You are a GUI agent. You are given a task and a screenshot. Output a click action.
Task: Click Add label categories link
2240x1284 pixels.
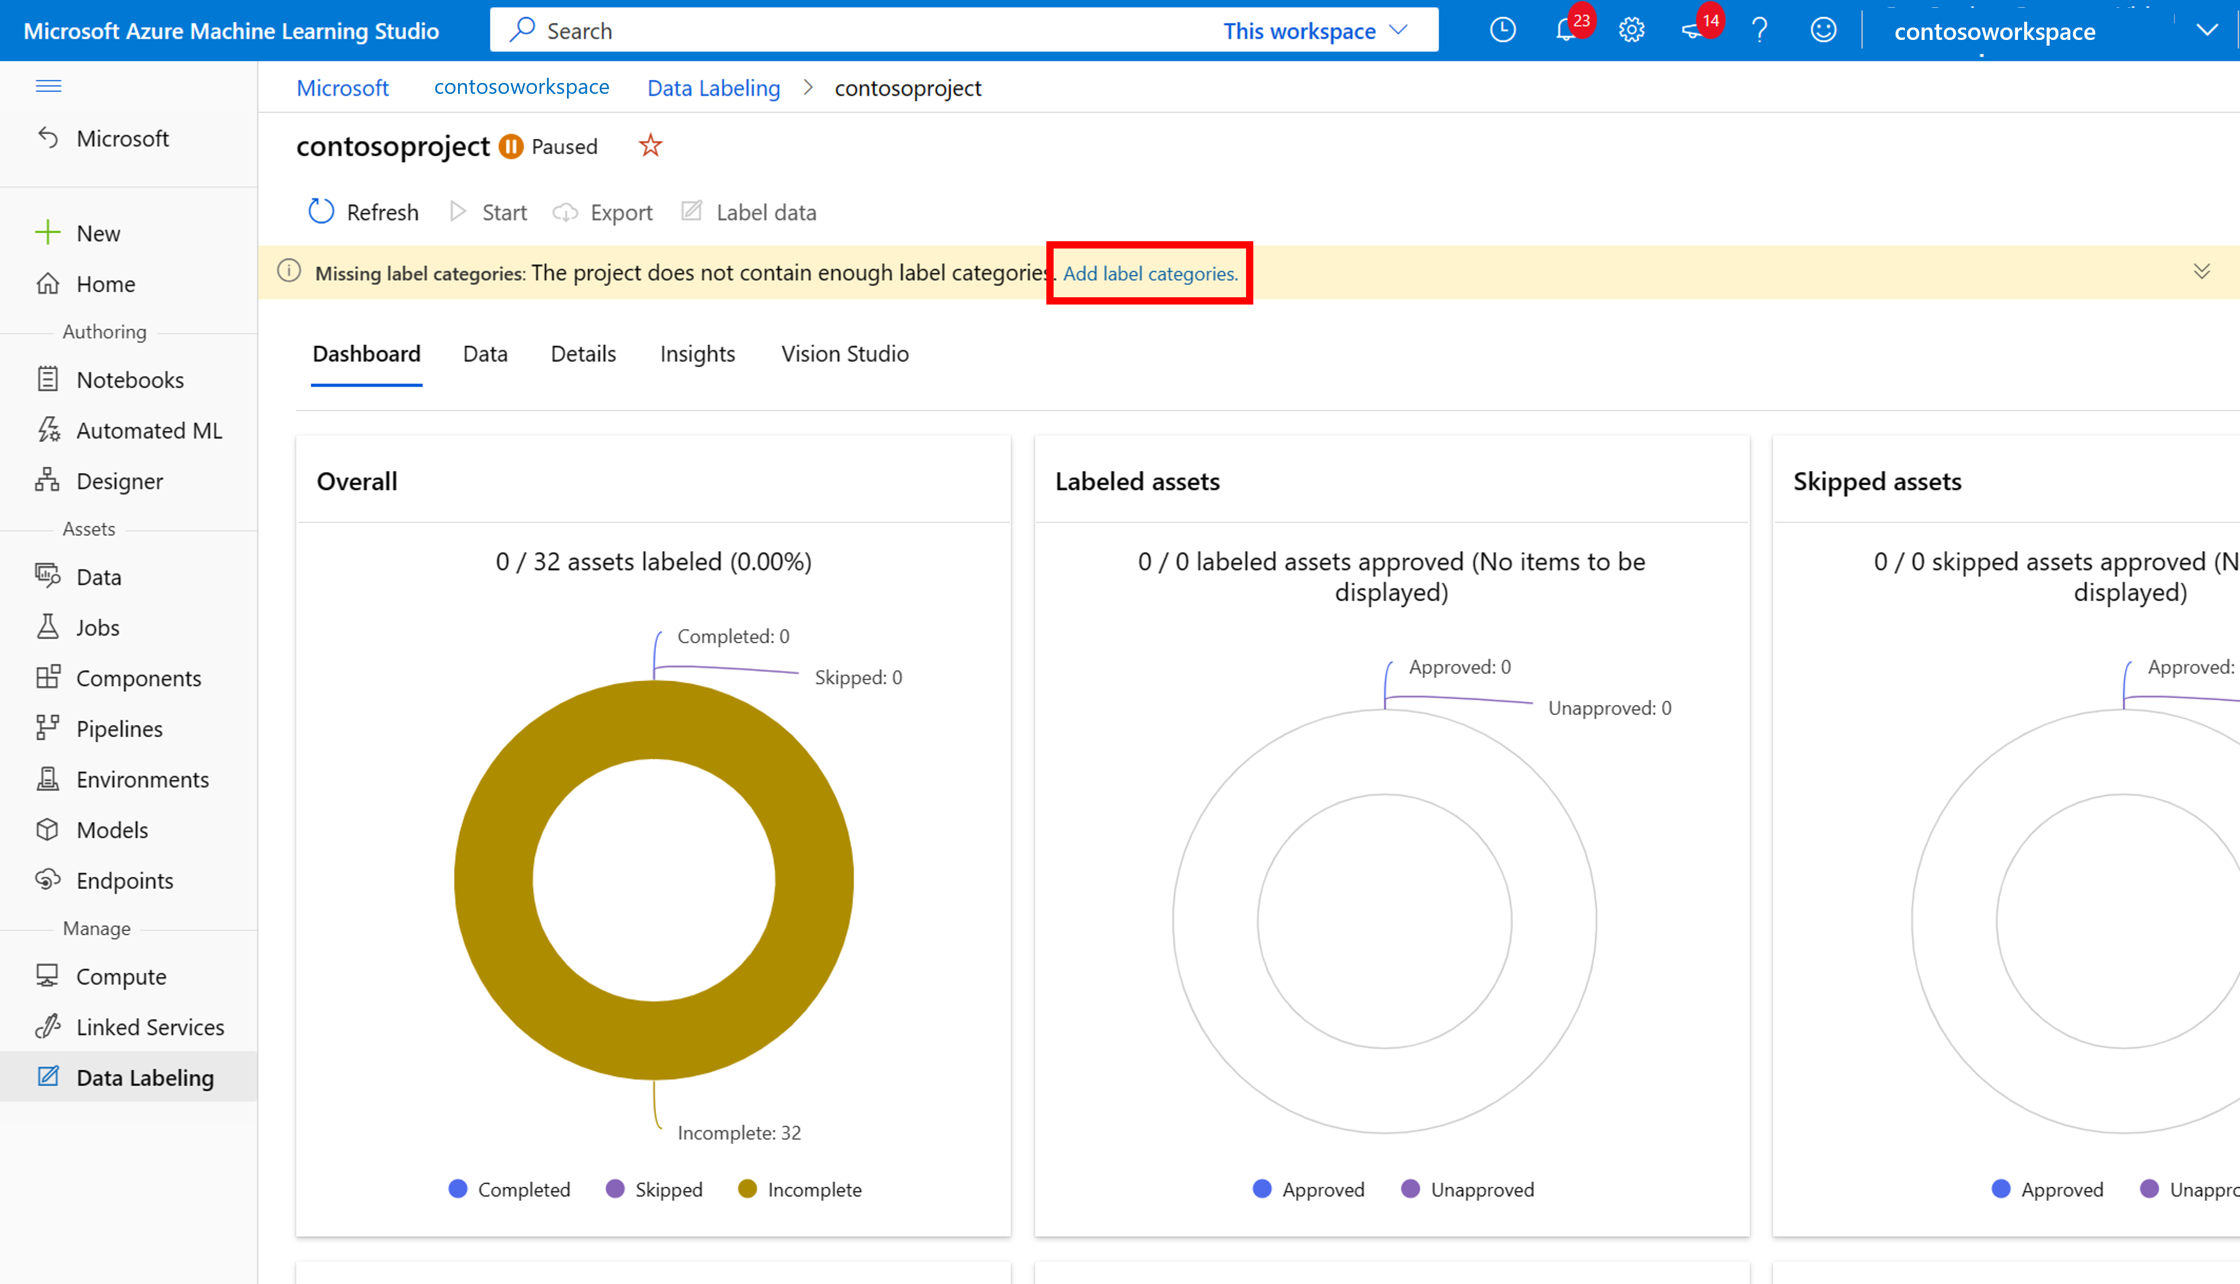click(1151, 274)
